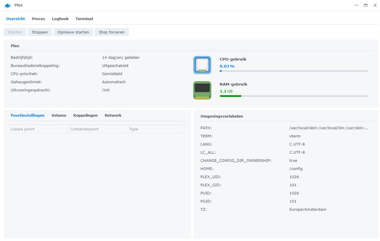Click the 'Bureaubladsnelkoppeling:' label
This screenshot has width=380, height=241.
click(x=35, y=65)
